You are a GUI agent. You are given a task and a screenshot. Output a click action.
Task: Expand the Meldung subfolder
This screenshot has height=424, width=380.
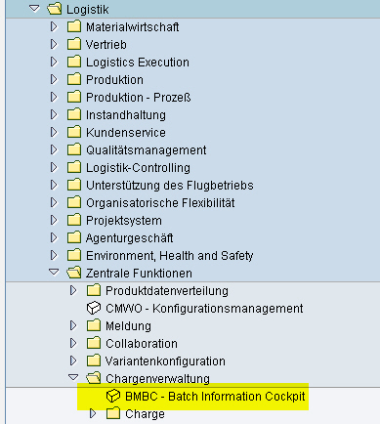pos(73,325)
